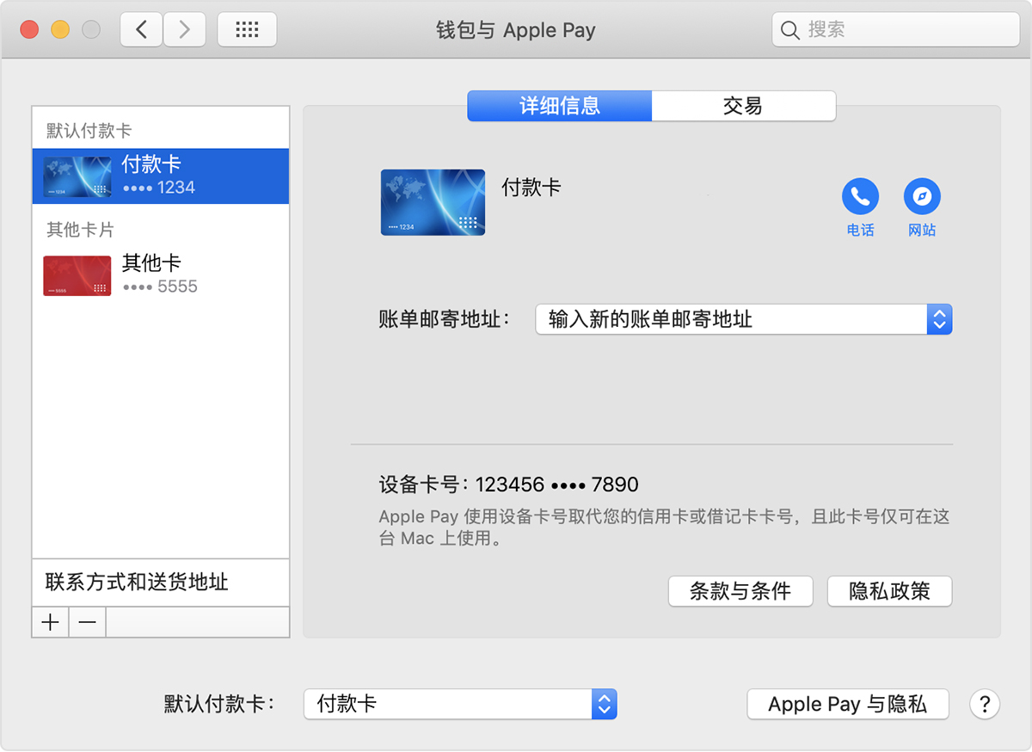
Task: Go back with the left arrow
Action: point(142,30)
